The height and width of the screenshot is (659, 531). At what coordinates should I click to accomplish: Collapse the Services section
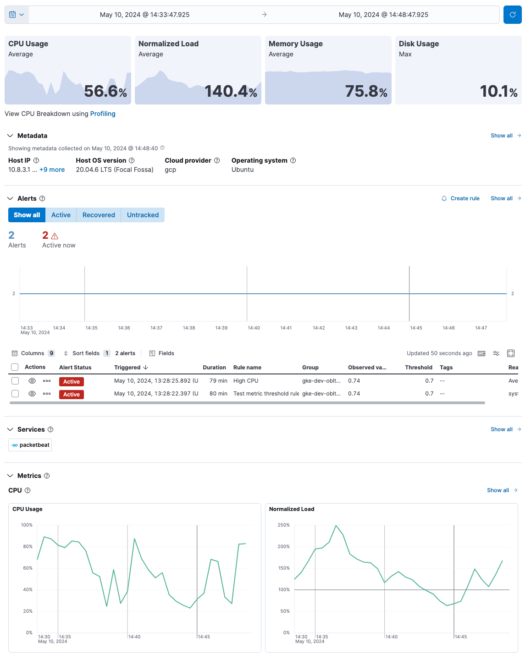click(11, 429)
